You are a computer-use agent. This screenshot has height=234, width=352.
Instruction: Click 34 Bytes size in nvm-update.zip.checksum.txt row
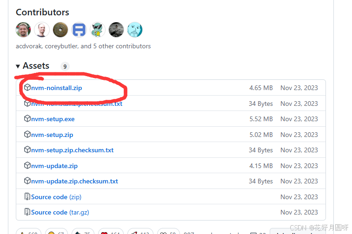point(261,181)
